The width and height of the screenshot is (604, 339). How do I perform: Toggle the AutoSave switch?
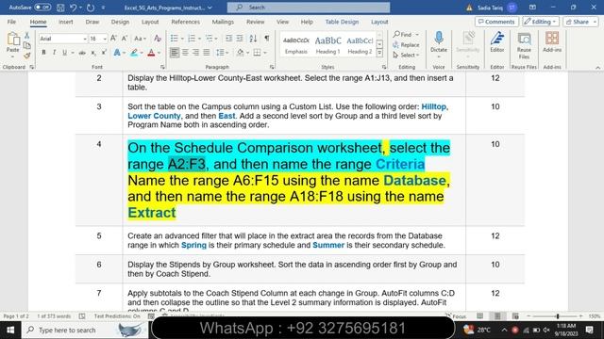coord(42,8)
